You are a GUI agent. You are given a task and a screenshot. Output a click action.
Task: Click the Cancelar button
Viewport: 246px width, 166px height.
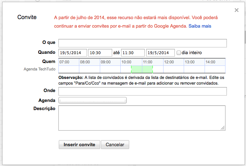(x=115, y=144)
